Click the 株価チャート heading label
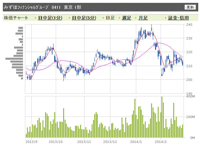 click(16, 18)
